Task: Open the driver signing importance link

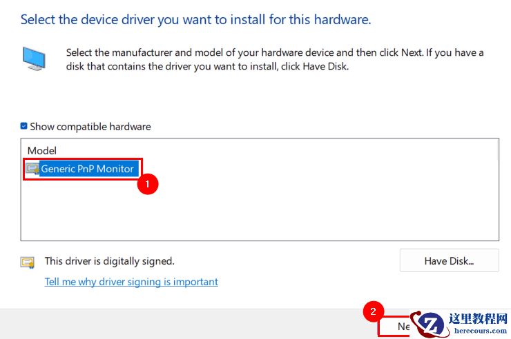Action: [131, 282]
